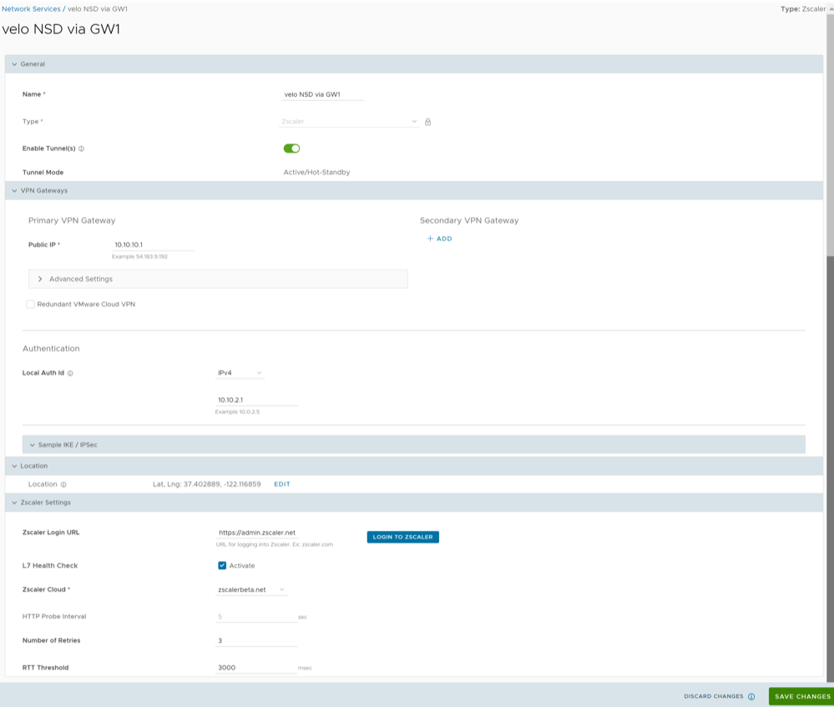The height and width of the screenshot is (707, 834).
Task: Click Edit next to Location coordinates
Action: pos(282,484)
